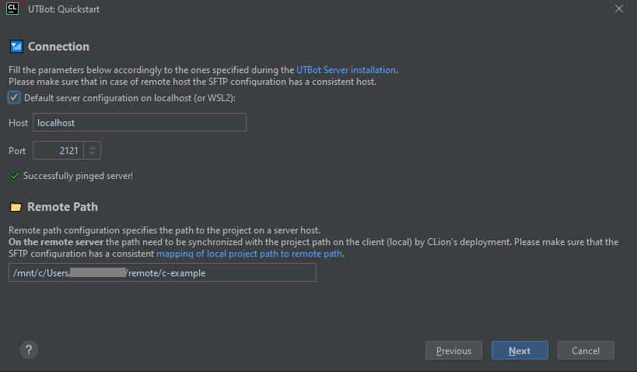Click the Remote Path section heading
The width and height of the screenshot is (637, 372).
click(x=62, y=207)
